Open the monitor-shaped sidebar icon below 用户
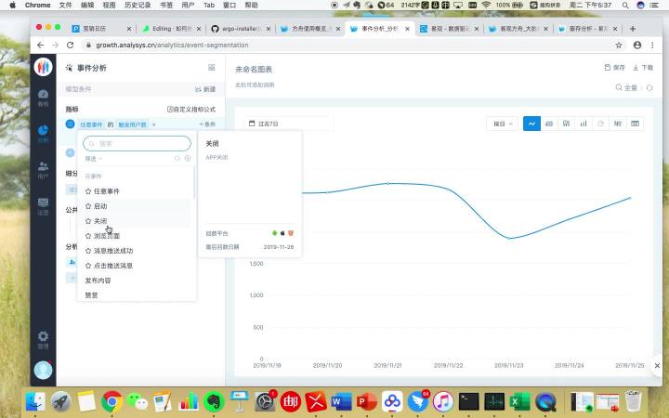This screenshot has width=669, height=418. [43, 205]
